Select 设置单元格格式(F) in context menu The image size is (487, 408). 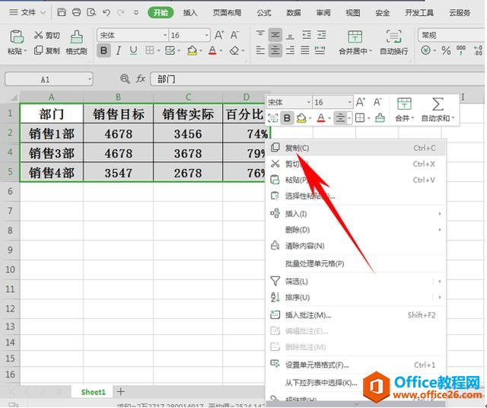click(317, 365)
